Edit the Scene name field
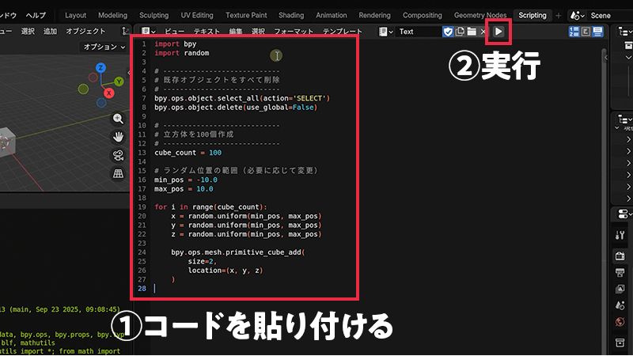Image resolution: width=633 pixels, height=356 pixels. [609, 16]
